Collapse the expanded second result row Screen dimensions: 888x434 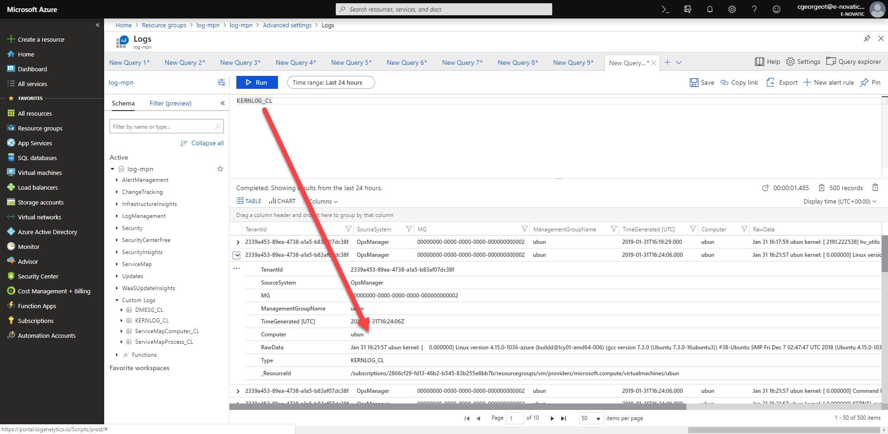pyautogui.click(x=237, y=255)
